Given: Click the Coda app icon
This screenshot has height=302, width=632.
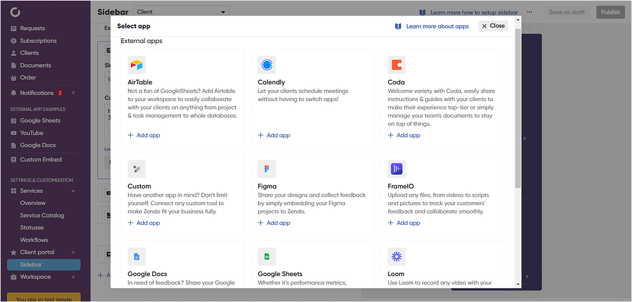Looking at the screenshot, I should point(397,65).
